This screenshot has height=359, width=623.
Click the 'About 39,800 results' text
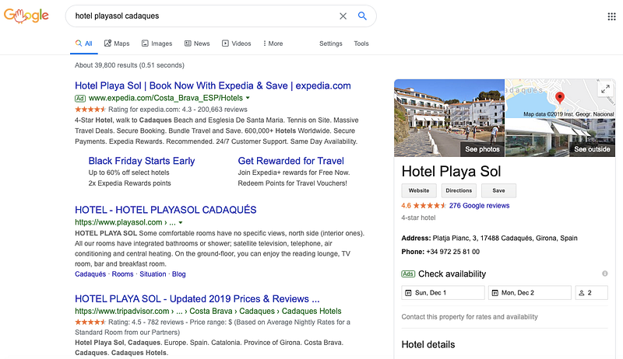(x=129, y=65)
